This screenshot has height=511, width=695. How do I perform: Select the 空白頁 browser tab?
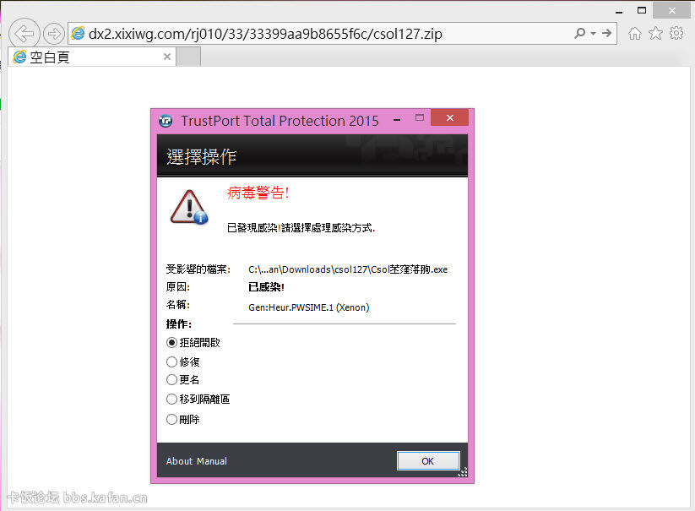(x=92, y=57)
